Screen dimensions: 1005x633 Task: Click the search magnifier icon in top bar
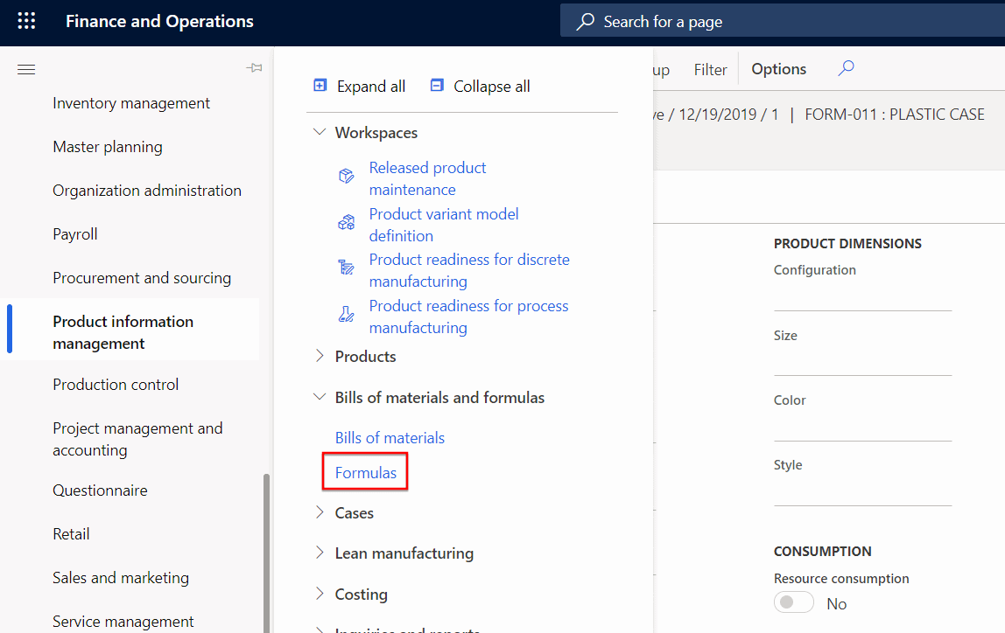coord(585,22)
